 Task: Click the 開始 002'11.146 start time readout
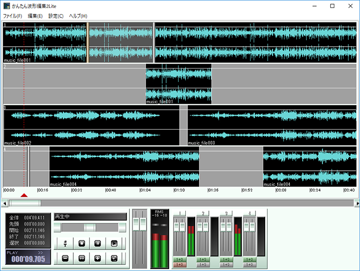(27, 230)
